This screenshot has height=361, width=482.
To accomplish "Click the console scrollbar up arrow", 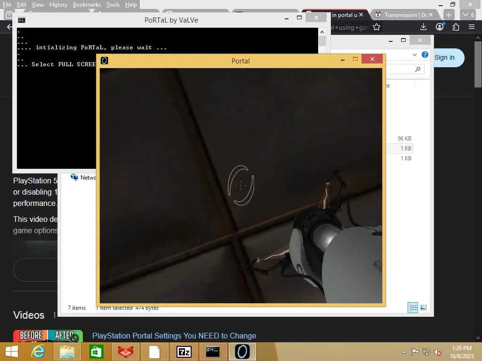I will (x=322, y=31).
